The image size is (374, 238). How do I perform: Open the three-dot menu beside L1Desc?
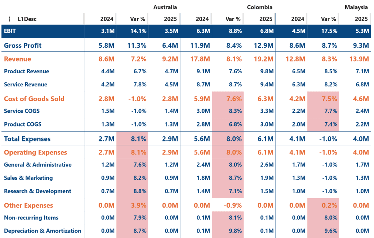point(9,19)
